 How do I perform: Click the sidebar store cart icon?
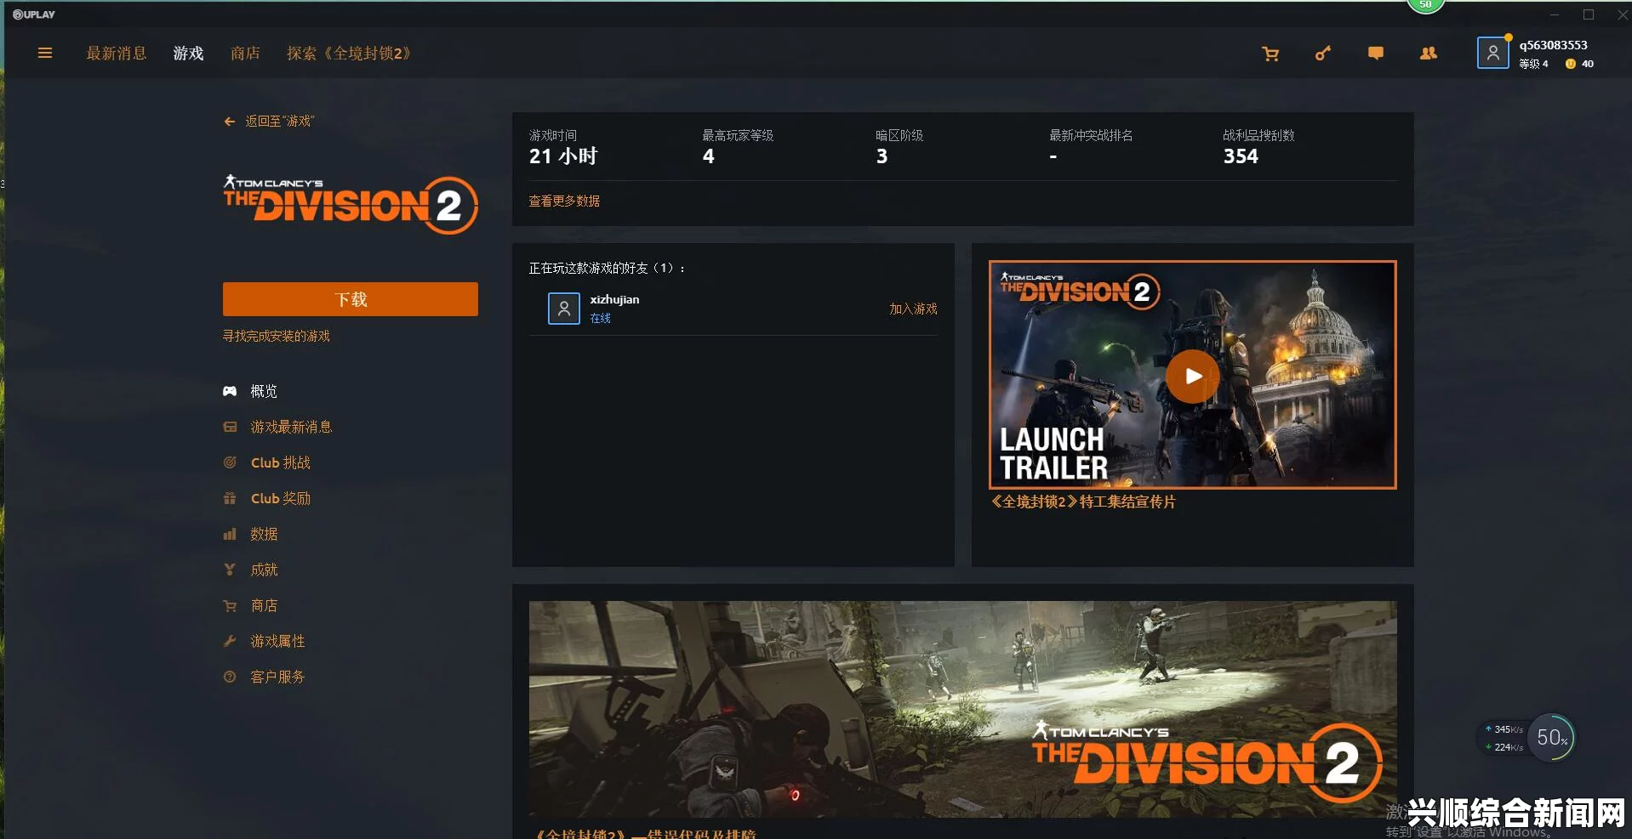[230, 605]
